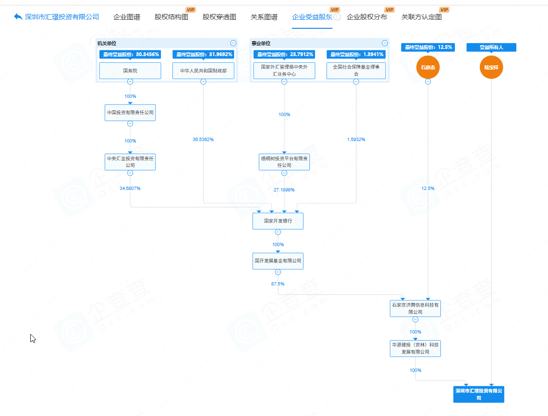
Task: Click the 事业单位 group title
Action: point(261,43)
